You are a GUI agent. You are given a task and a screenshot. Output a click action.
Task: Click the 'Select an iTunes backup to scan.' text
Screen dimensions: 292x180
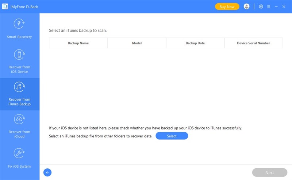click(x=78, y=31)
